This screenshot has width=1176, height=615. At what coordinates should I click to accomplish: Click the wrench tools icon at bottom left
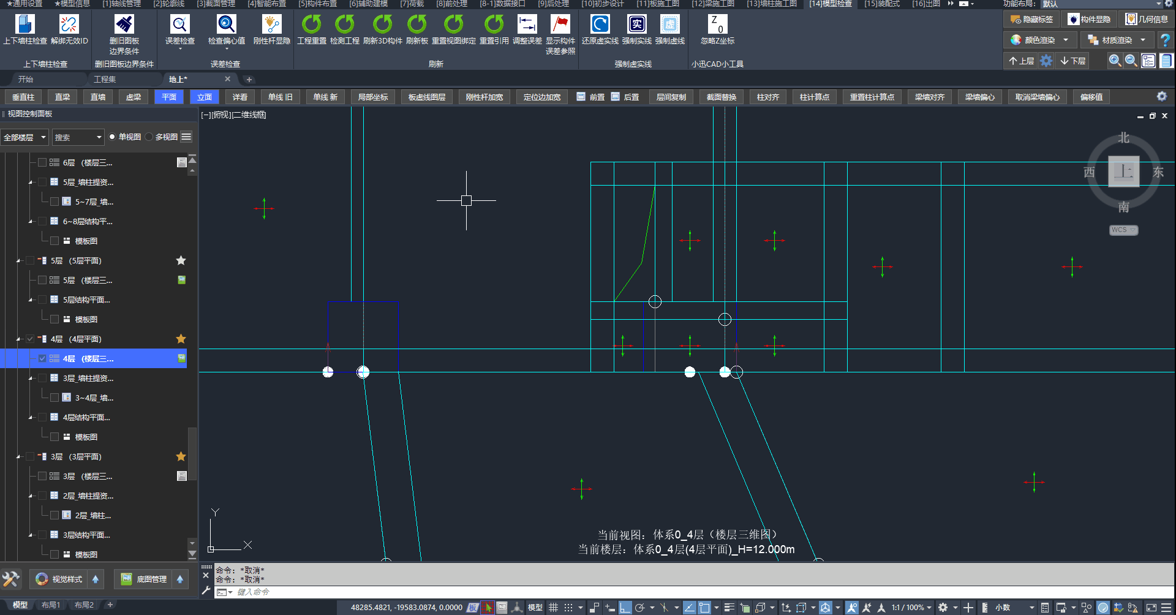11,579
